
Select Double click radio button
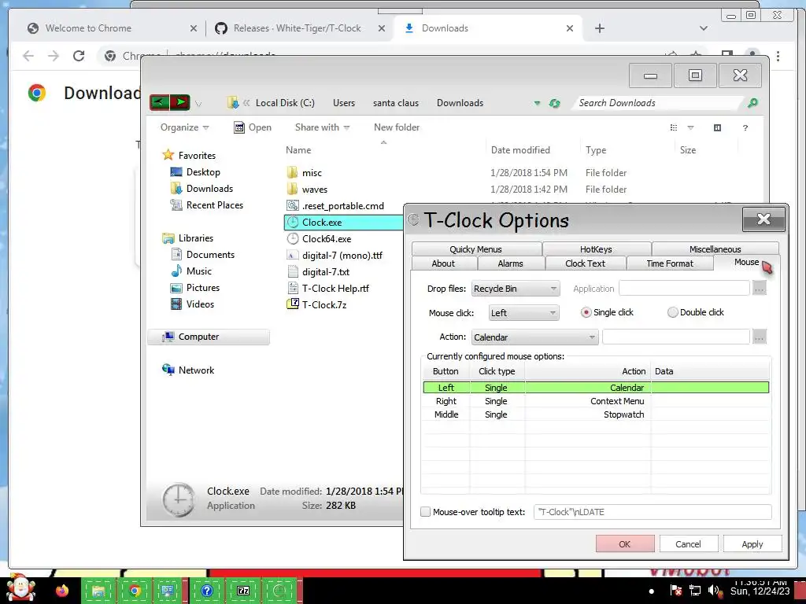672,312
